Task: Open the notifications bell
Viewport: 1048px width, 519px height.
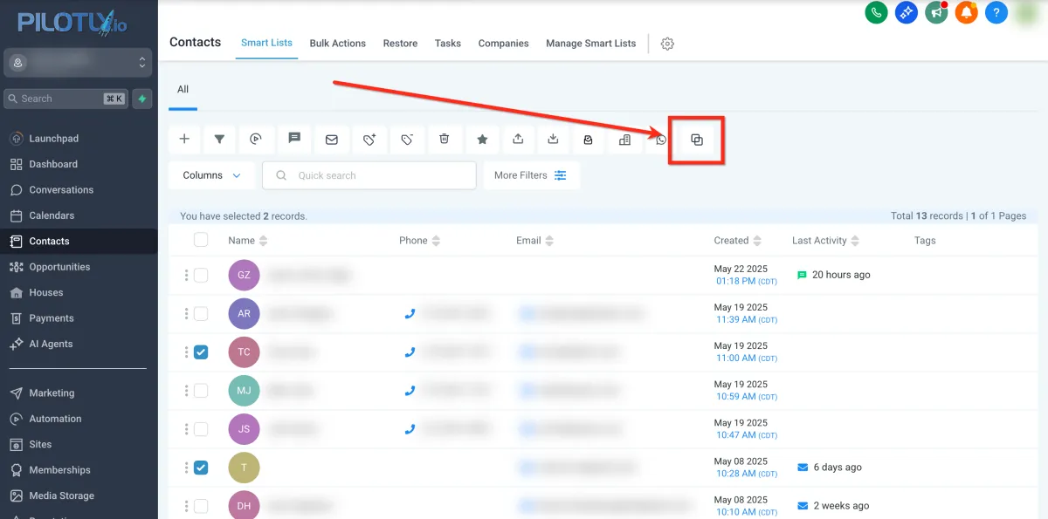Action: (x=966, y=13)
